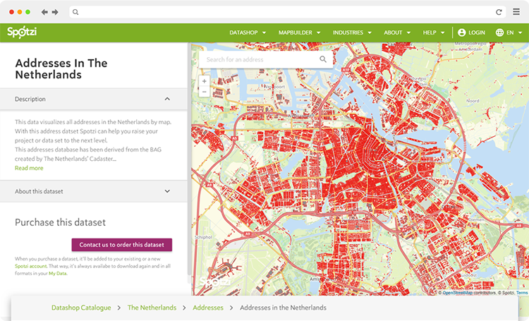
Task: Click the map search magnifier icon
Action: (323, 59)
